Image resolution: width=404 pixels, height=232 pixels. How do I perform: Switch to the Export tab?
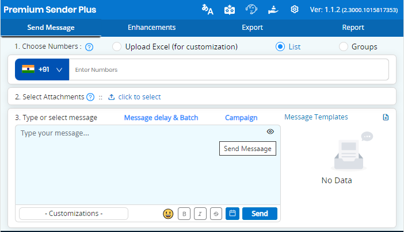pos(252,28)
